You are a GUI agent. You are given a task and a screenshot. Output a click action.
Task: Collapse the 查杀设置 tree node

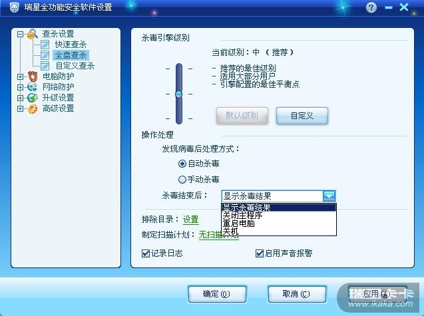pyautogui.click(x=20, y=34)
